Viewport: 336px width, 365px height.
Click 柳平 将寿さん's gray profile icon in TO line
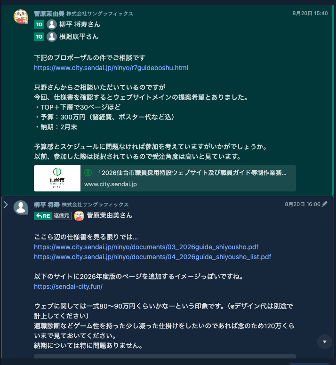(x=52, y=24)
